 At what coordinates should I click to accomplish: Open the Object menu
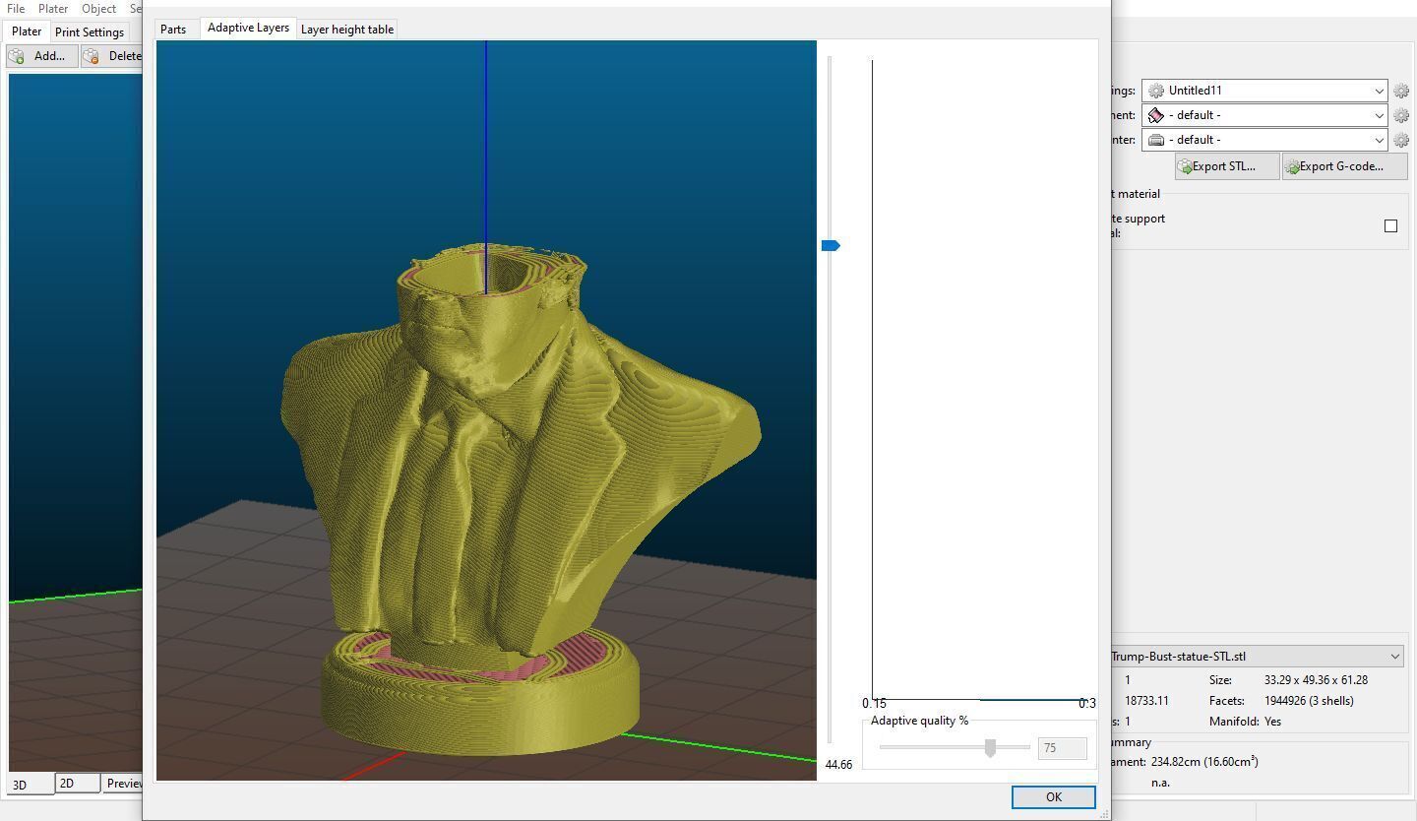98,9
